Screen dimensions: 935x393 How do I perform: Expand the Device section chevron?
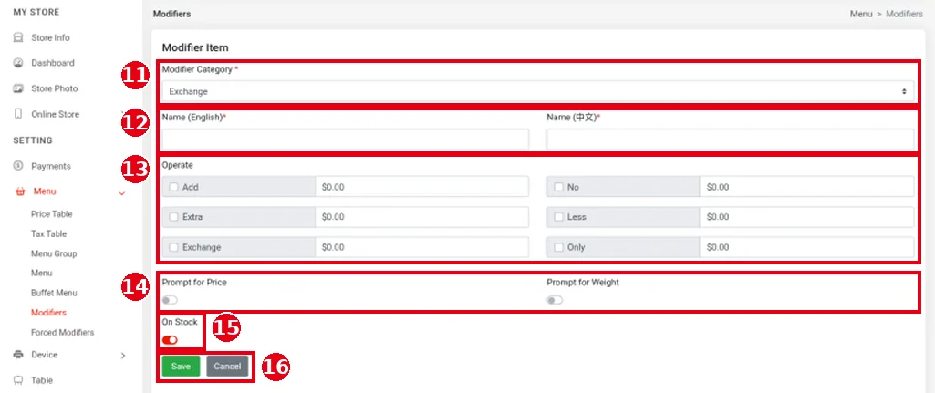pyautogui.click(x=123, y=356)
